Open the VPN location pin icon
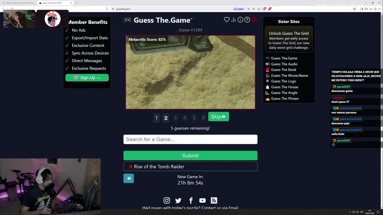 click(375, 9)
